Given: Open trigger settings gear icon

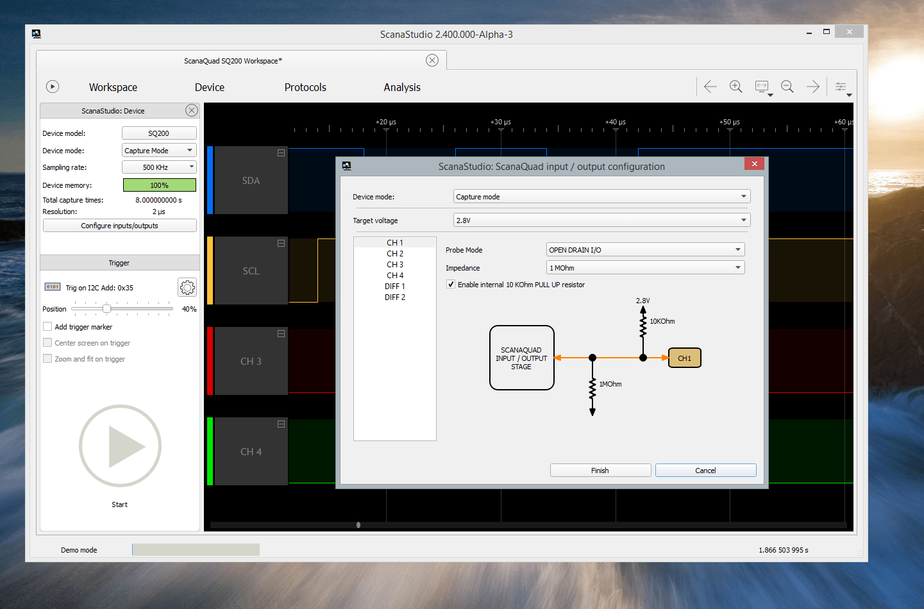Looking at the screenshot, I should click(x=187, y=288).
